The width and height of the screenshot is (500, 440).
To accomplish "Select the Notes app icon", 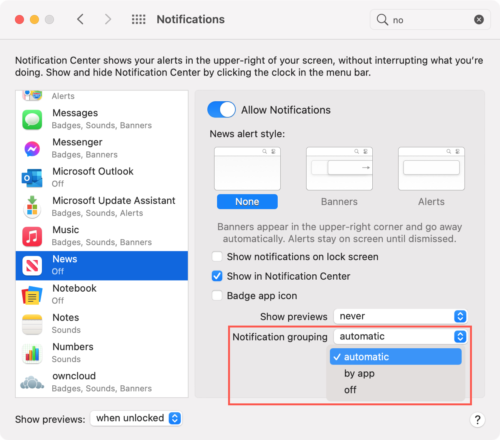I will click(x=32, y=324).
